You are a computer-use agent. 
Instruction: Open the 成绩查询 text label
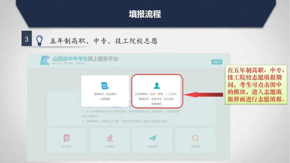tap(153, 147)
